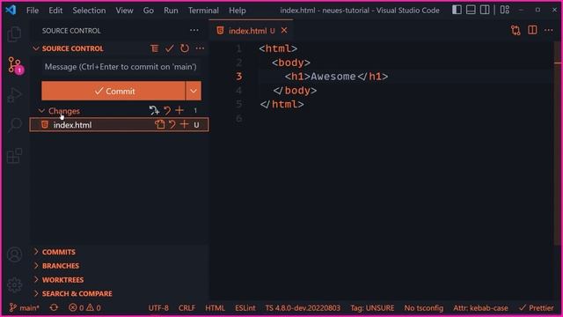The image size is (563, 317).
Task: Open changes compare icon in editor toolbar
Action: tap(515, 31)
